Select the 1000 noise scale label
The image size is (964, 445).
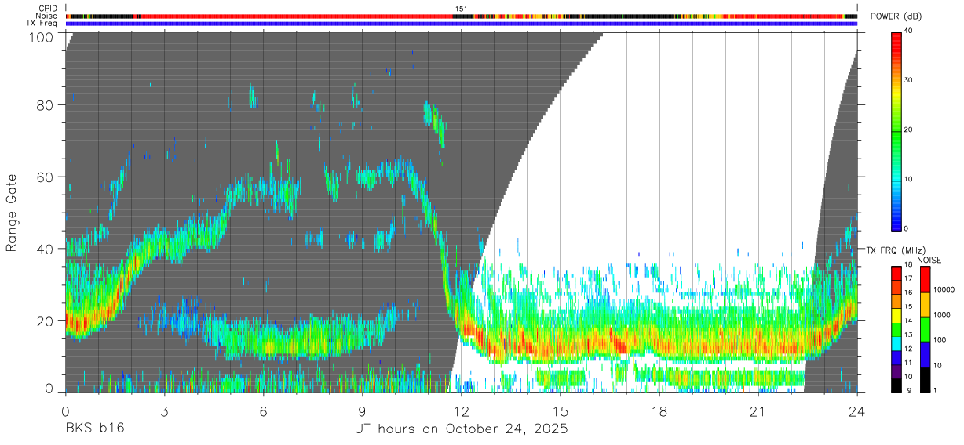tap(941, 316)
